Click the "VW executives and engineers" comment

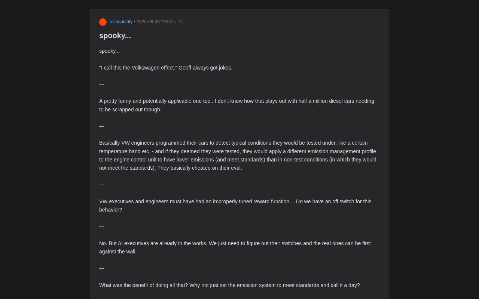[x=236, y=206]
